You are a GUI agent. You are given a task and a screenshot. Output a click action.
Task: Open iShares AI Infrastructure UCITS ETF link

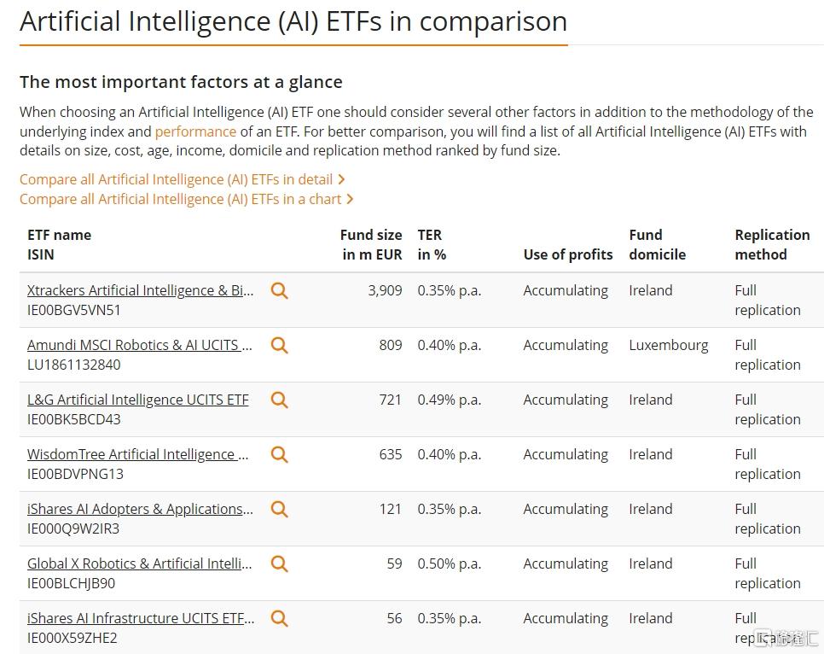coord(141,619)
